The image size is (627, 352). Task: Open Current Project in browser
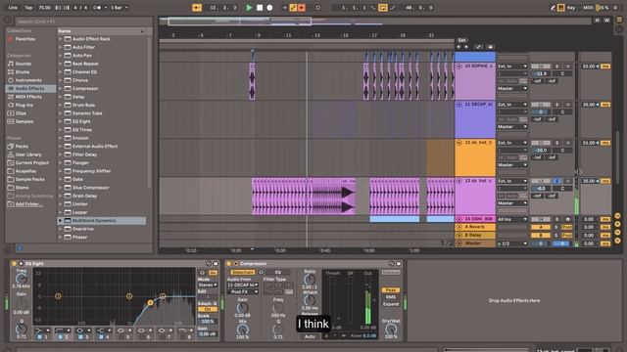point(32,163)
